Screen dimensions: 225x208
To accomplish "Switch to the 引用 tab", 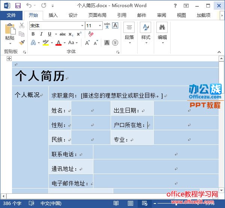I will [x=121, y=15].
